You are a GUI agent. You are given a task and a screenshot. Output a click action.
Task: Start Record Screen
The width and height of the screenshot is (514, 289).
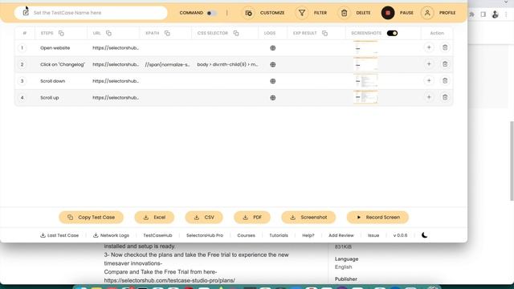pos(377,218)
